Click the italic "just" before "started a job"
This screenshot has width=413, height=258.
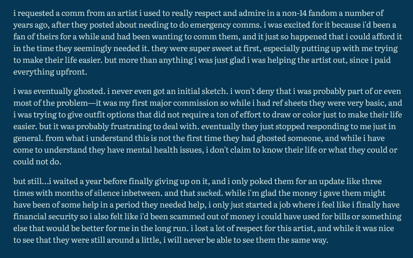click(237, 205)
